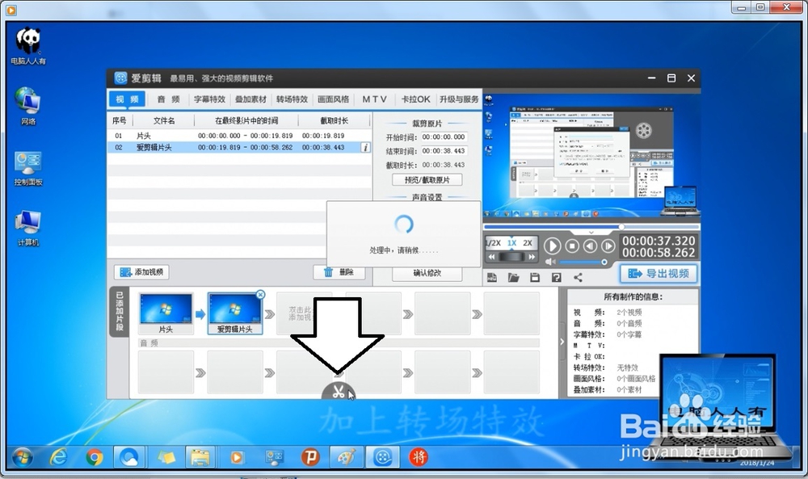Mute via the speaker volume icon
Image resolution: width=808 pixels, height=479 pixels.
click(x=550, y=263)
